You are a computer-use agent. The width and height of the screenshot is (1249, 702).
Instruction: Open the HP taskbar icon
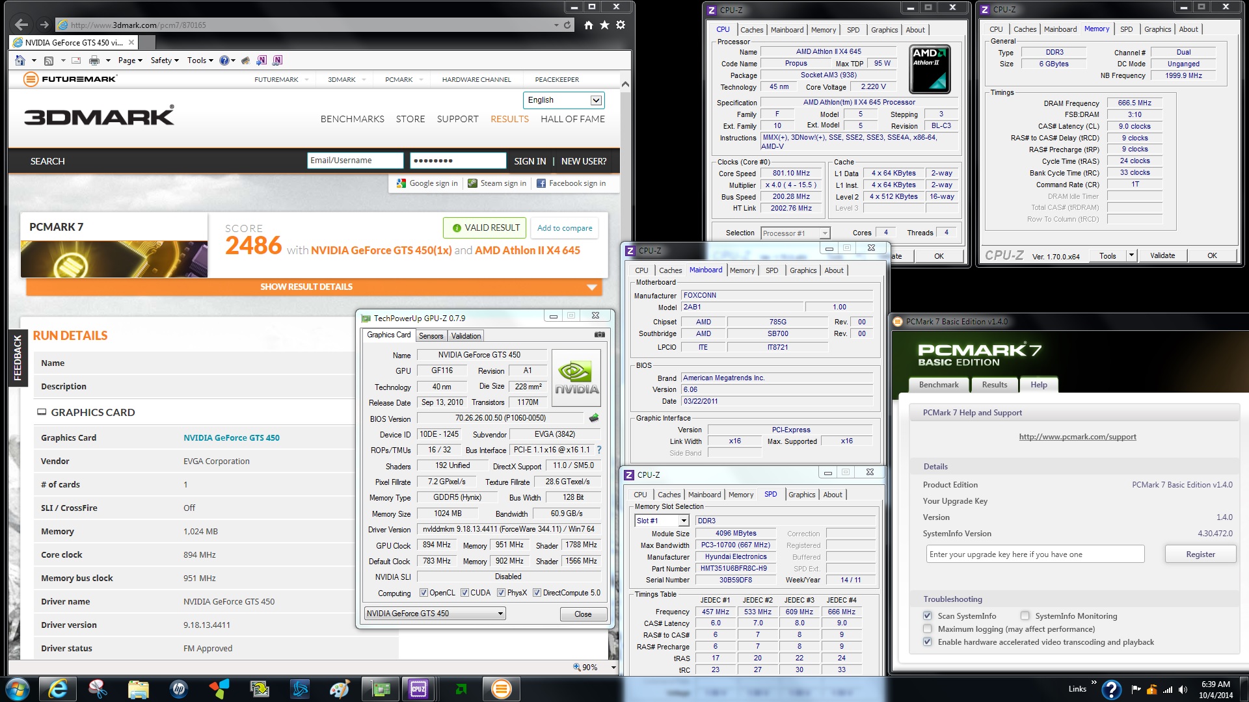[178, 689]
